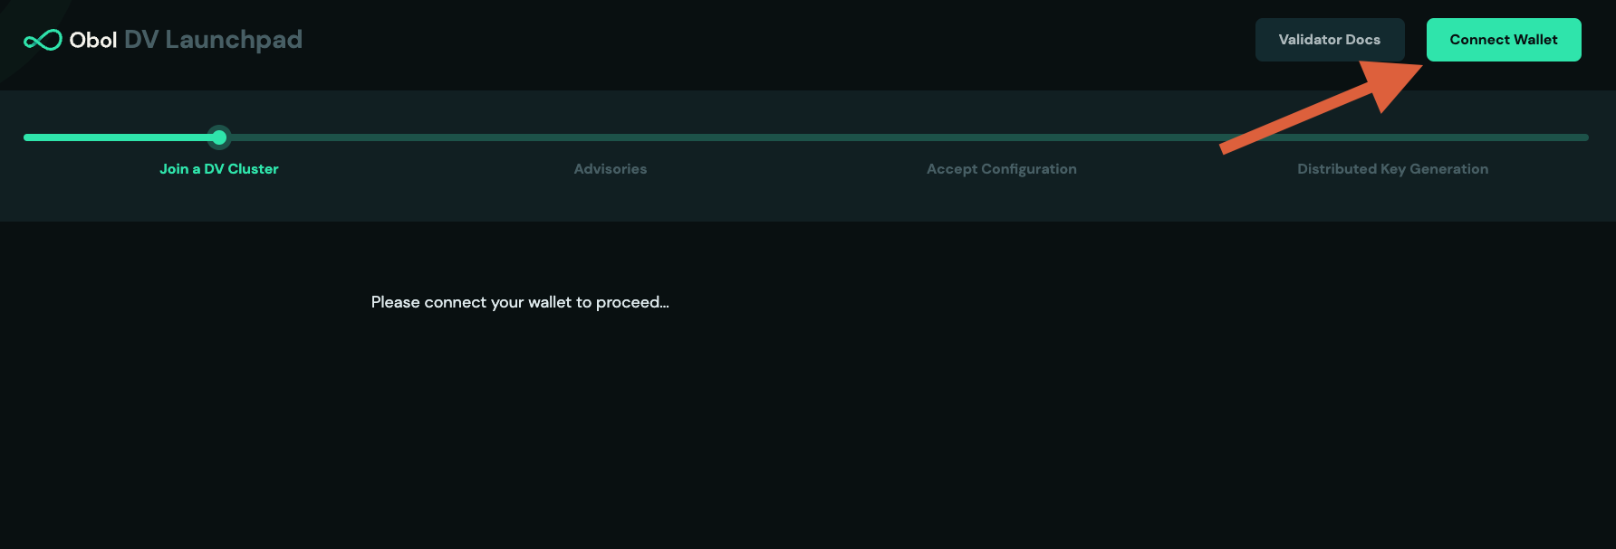Viewport: 1616px width, 549px height.
Task: Click 'DV Launchpad' title text
Action: [214, 39]
